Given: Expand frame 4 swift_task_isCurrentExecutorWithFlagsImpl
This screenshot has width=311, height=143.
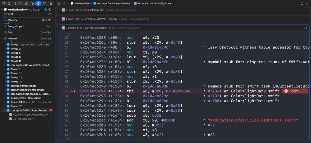Looking at the screenshot, I should coord(60,19).
